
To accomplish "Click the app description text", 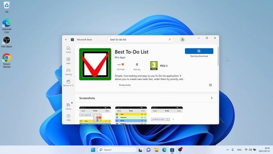I will [149, 77].
